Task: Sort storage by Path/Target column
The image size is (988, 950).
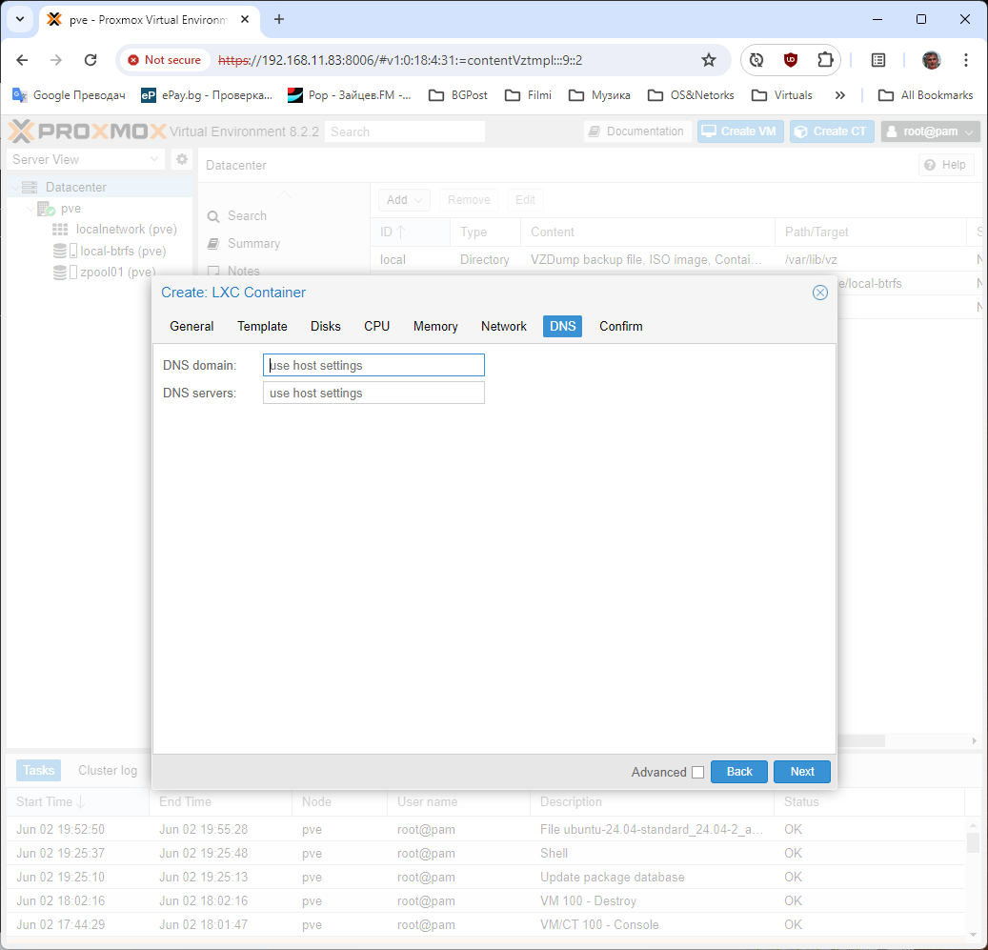Action: point(870,232)
